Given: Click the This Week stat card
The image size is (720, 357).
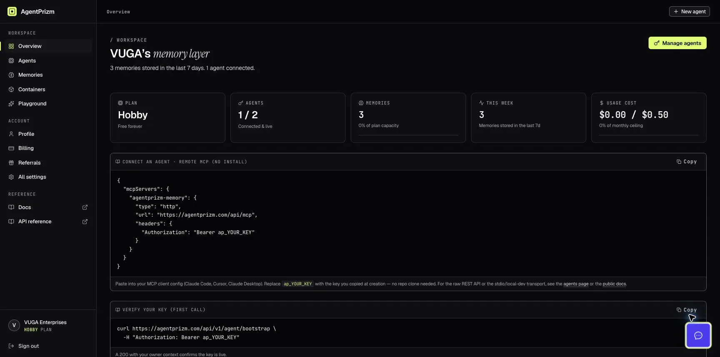Looking at the screenshot, I should pyautogui.click(x=528, y=118).
